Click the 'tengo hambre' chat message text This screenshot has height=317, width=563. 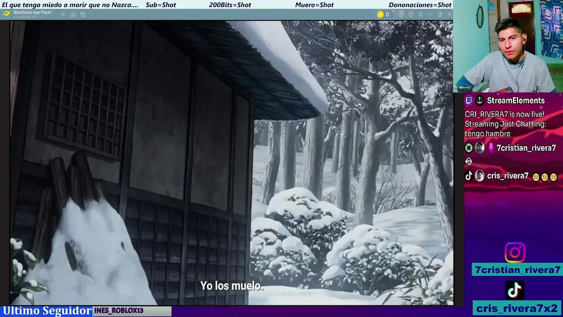pyautogui.click(x=488, y=133)
